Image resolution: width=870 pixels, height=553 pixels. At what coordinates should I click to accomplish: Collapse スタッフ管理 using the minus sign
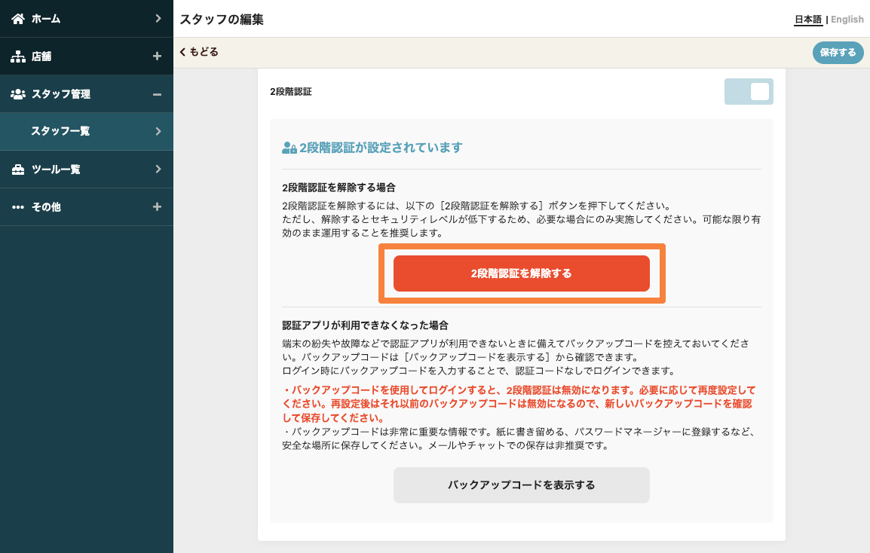tap(157, 94)
